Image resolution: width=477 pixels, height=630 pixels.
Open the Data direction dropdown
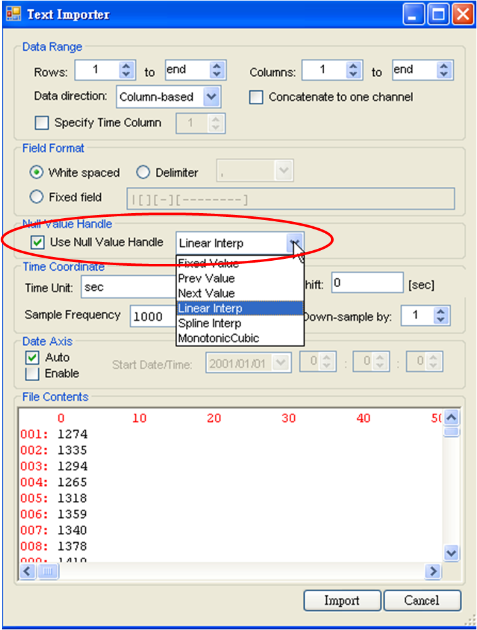point(212,97)
